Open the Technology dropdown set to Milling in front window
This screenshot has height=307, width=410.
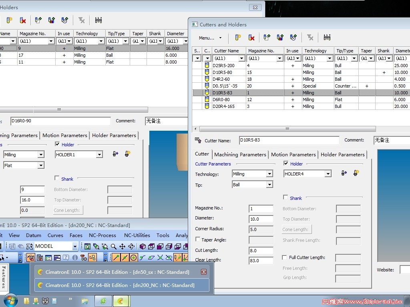pos(269,174)
